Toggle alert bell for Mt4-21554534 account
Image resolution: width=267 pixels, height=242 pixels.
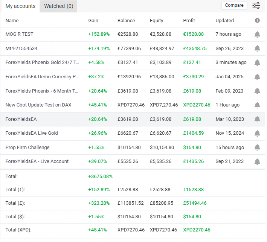pyautogui.click(x=257, y=49)
